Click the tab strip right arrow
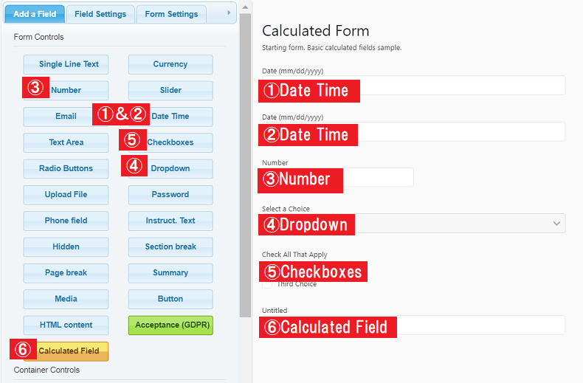 click(x=229, y=13)
